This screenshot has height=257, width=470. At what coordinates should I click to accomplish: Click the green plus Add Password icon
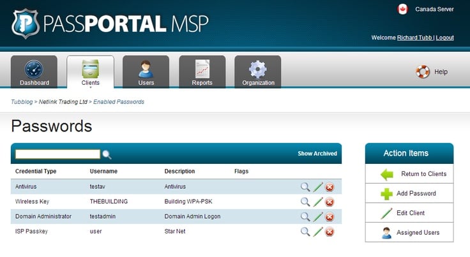click(x=387, y=194)
